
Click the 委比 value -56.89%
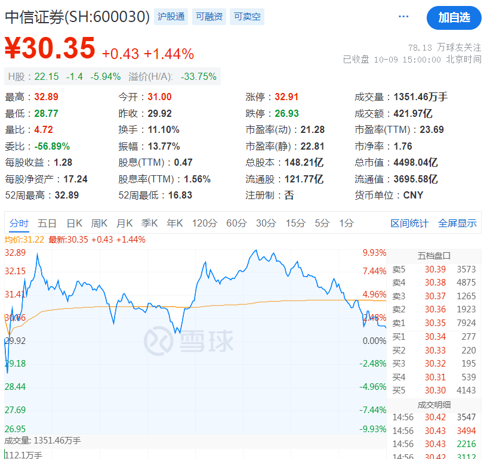tap(52, 146)
